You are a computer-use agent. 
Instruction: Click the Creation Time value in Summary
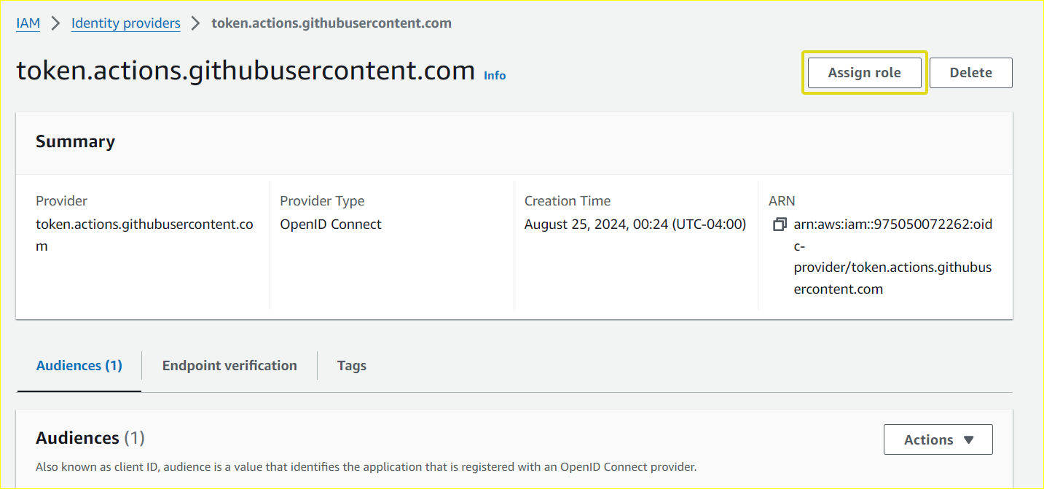tap(636, 224)
